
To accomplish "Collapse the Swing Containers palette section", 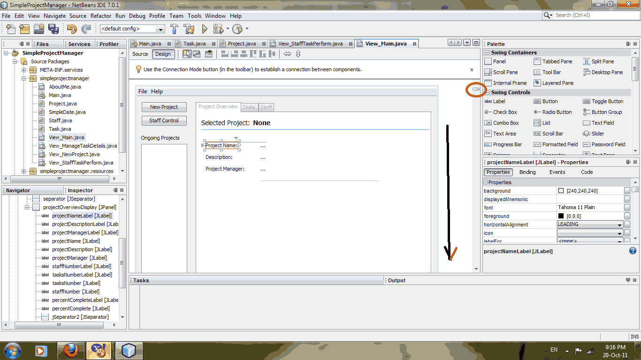I will [x=488, y=52].
